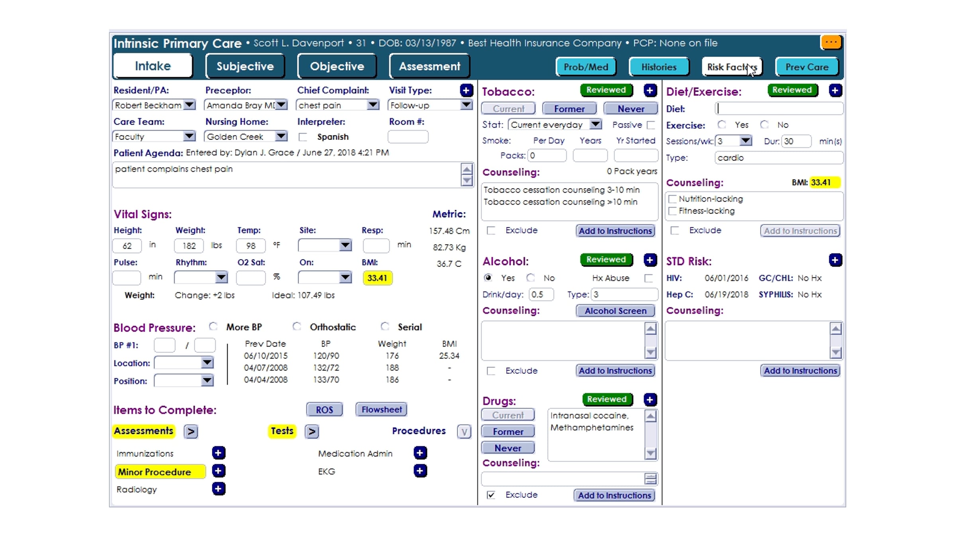Add new Tobacco entry with plus icon
This screenshot has height=538, width=956.
click(x=650, y=90)
